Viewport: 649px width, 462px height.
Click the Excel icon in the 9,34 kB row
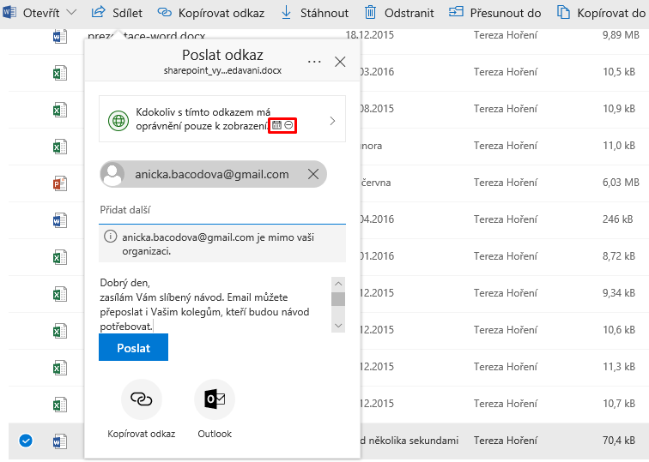60,294
